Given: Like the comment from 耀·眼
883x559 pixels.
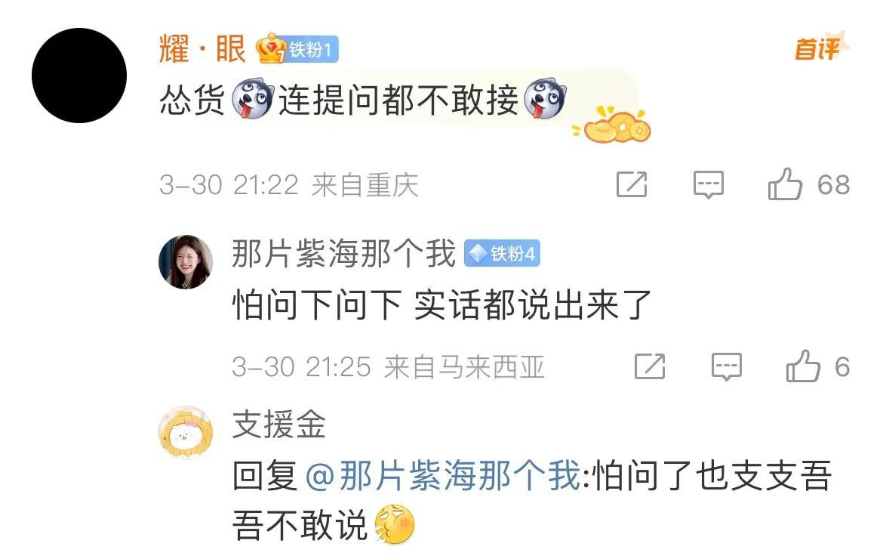Looking at the screenshot, I should [x=785, y=184].
